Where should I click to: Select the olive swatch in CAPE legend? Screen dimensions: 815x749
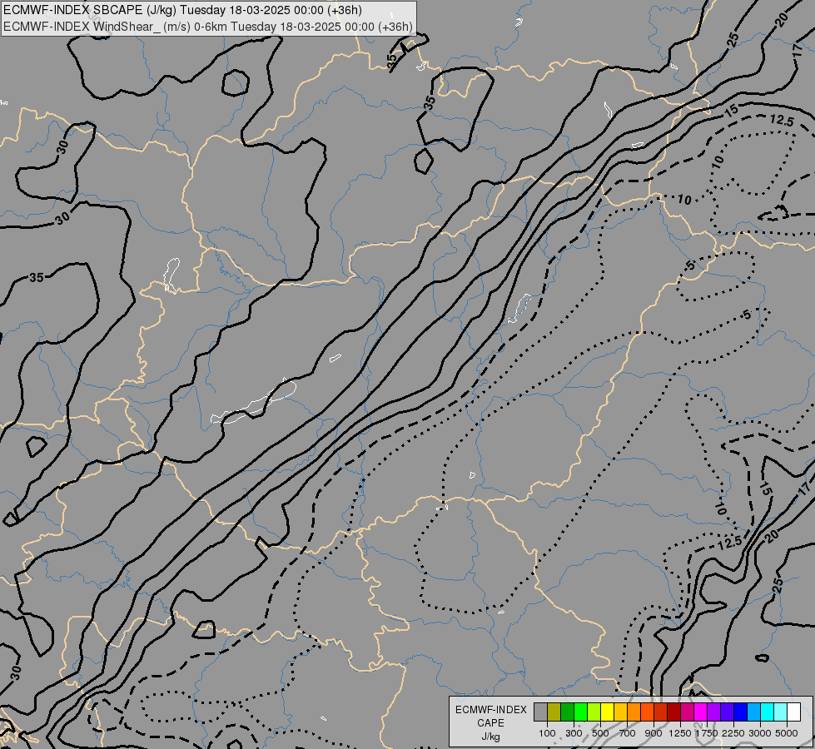coord(554,712)
